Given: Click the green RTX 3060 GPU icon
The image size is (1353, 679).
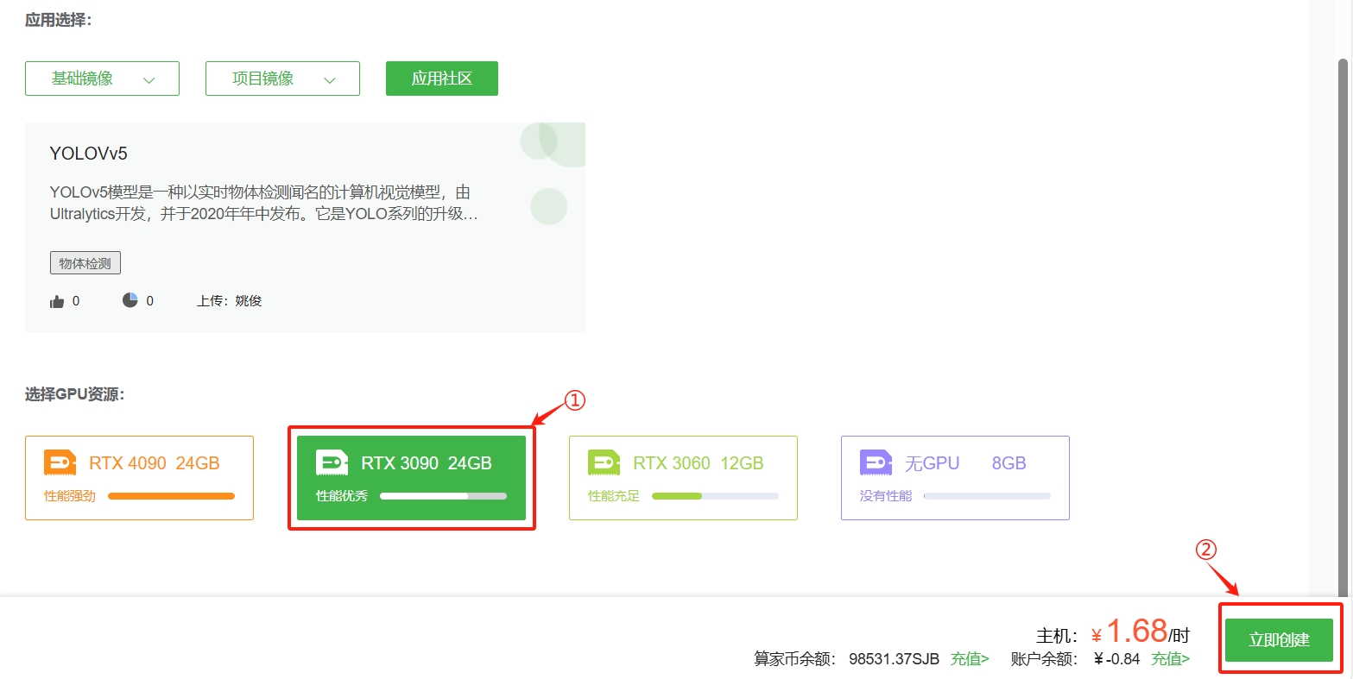Looking at the screenshot, I should pyautogui.click(x=604, y=462).
